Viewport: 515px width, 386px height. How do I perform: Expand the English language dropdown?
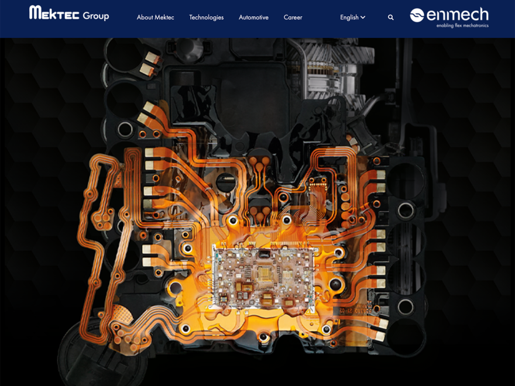click(x=352, y=18)
